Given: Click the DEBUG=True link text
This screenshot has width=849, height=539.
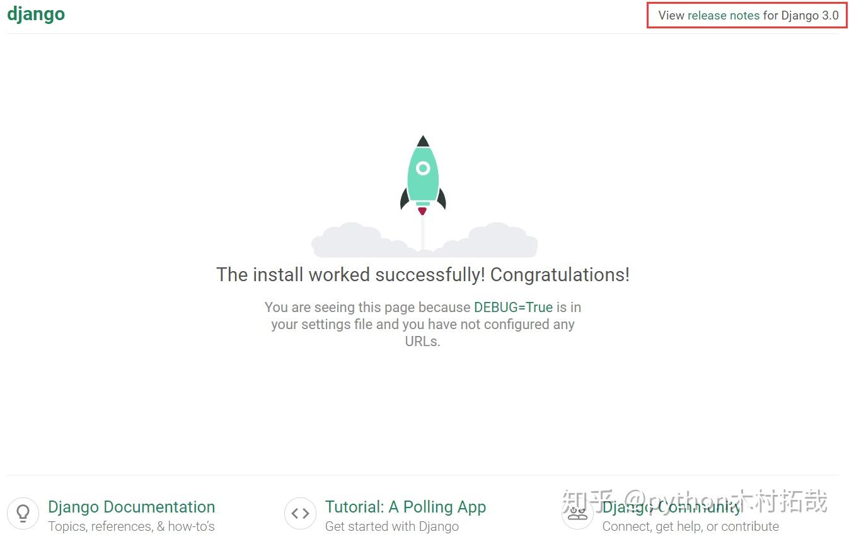Looking at the screenshot, I should (x=513, y=308).
